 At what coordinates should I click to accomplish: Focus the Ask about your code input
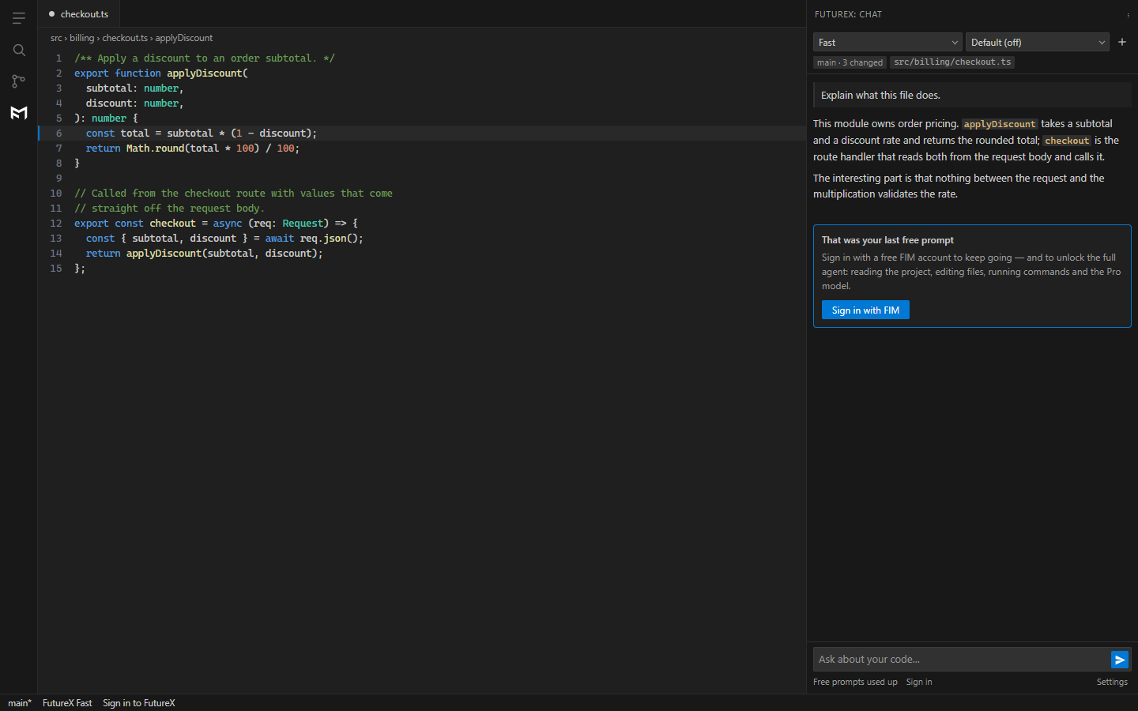[961, 659]
